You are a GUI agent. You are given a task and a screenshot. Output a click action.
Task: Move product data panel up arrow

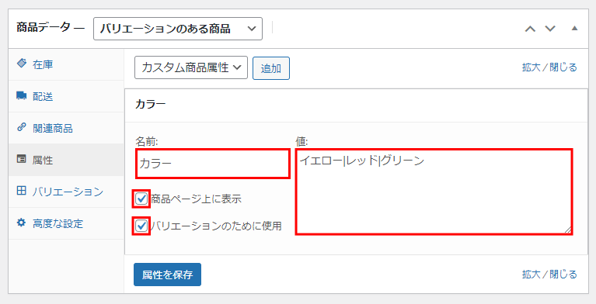[x=530, y=29]
